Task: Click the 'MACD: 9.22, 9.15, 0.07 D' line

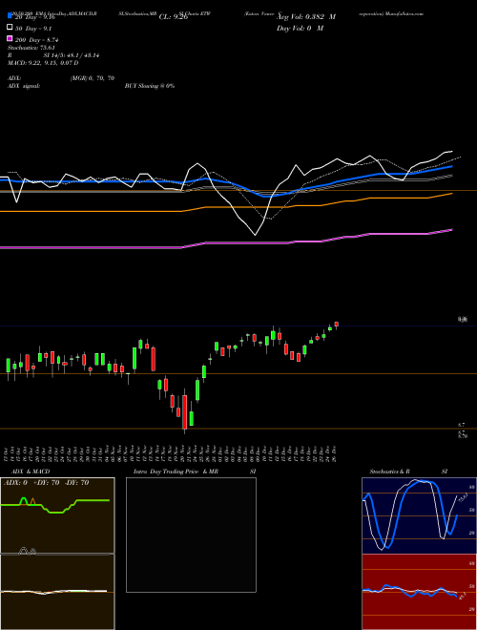Action: [43, 63]
